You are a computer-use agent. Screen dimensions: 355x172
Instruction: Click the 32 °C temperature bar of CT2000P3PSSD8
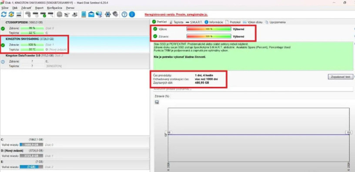click(32, 33)
